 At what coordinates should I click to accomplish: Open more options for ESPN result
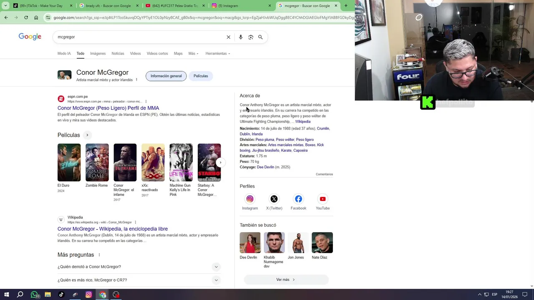click(x=146, y=101)
